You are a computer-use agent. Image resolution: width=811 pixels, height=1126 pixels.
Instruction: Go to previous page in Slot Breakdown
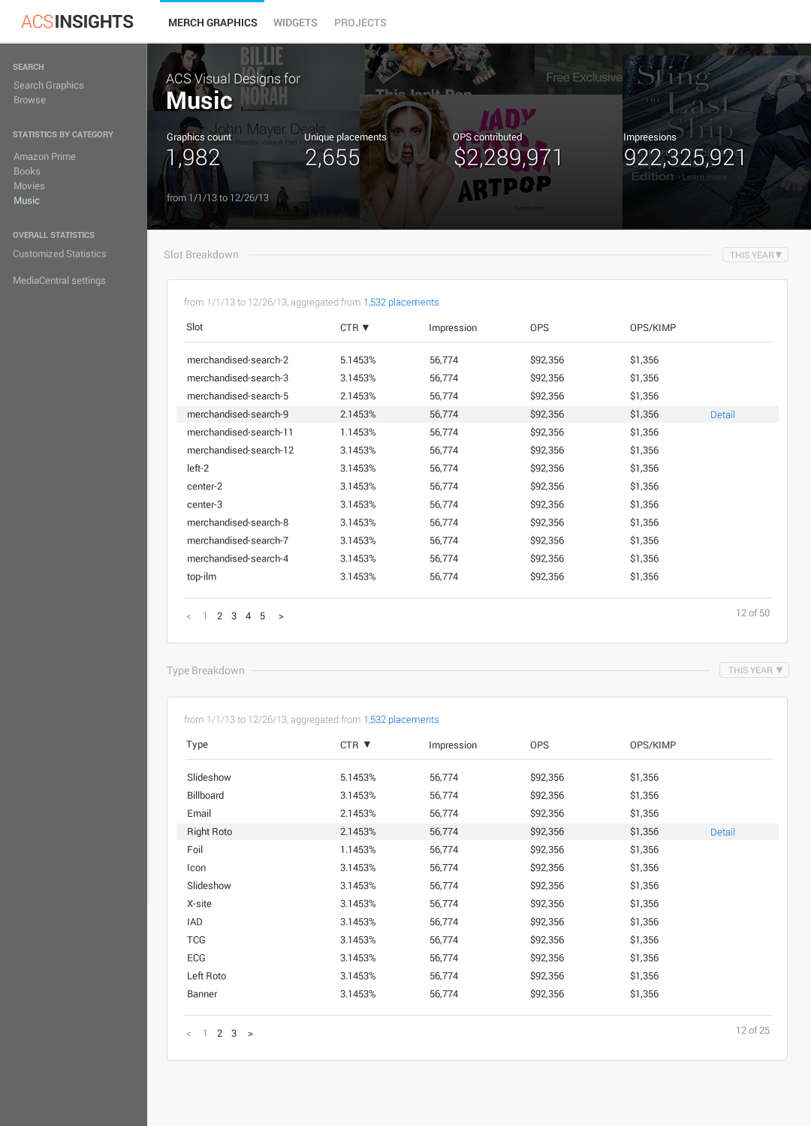click(188, 616)
